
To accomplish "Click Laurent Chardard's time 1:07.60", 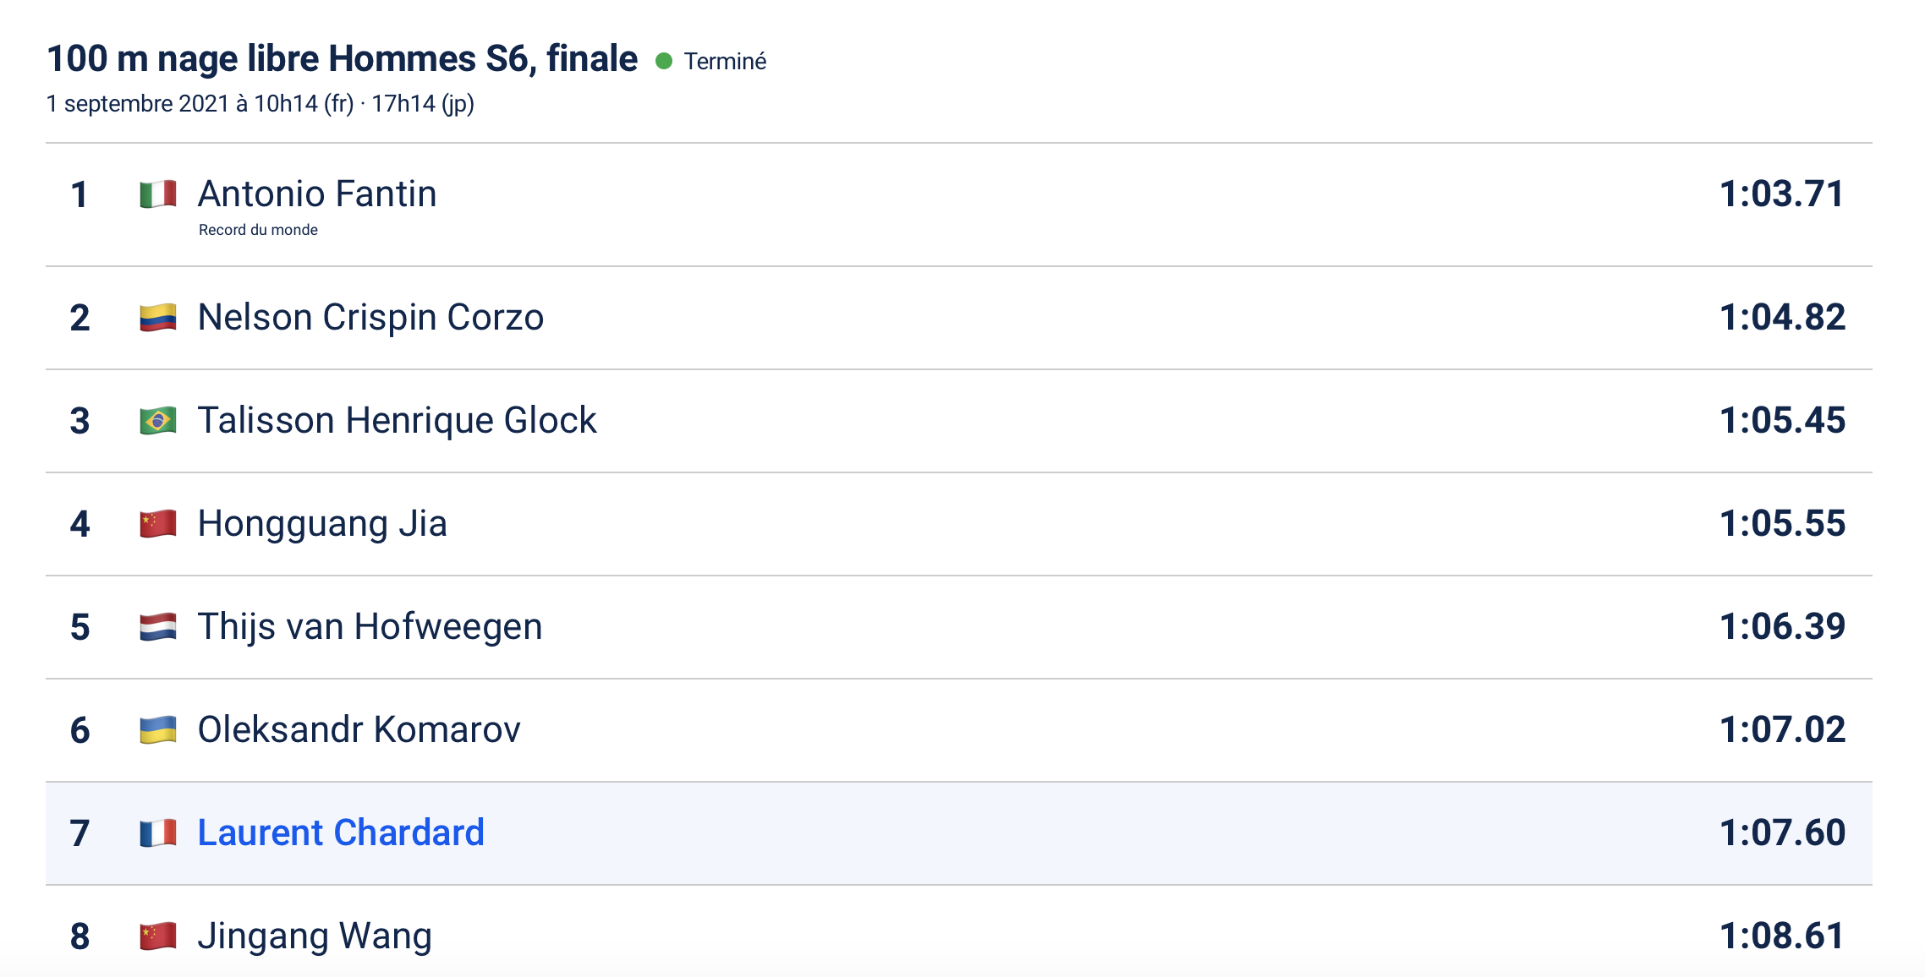I will [x=1782, y=833].
